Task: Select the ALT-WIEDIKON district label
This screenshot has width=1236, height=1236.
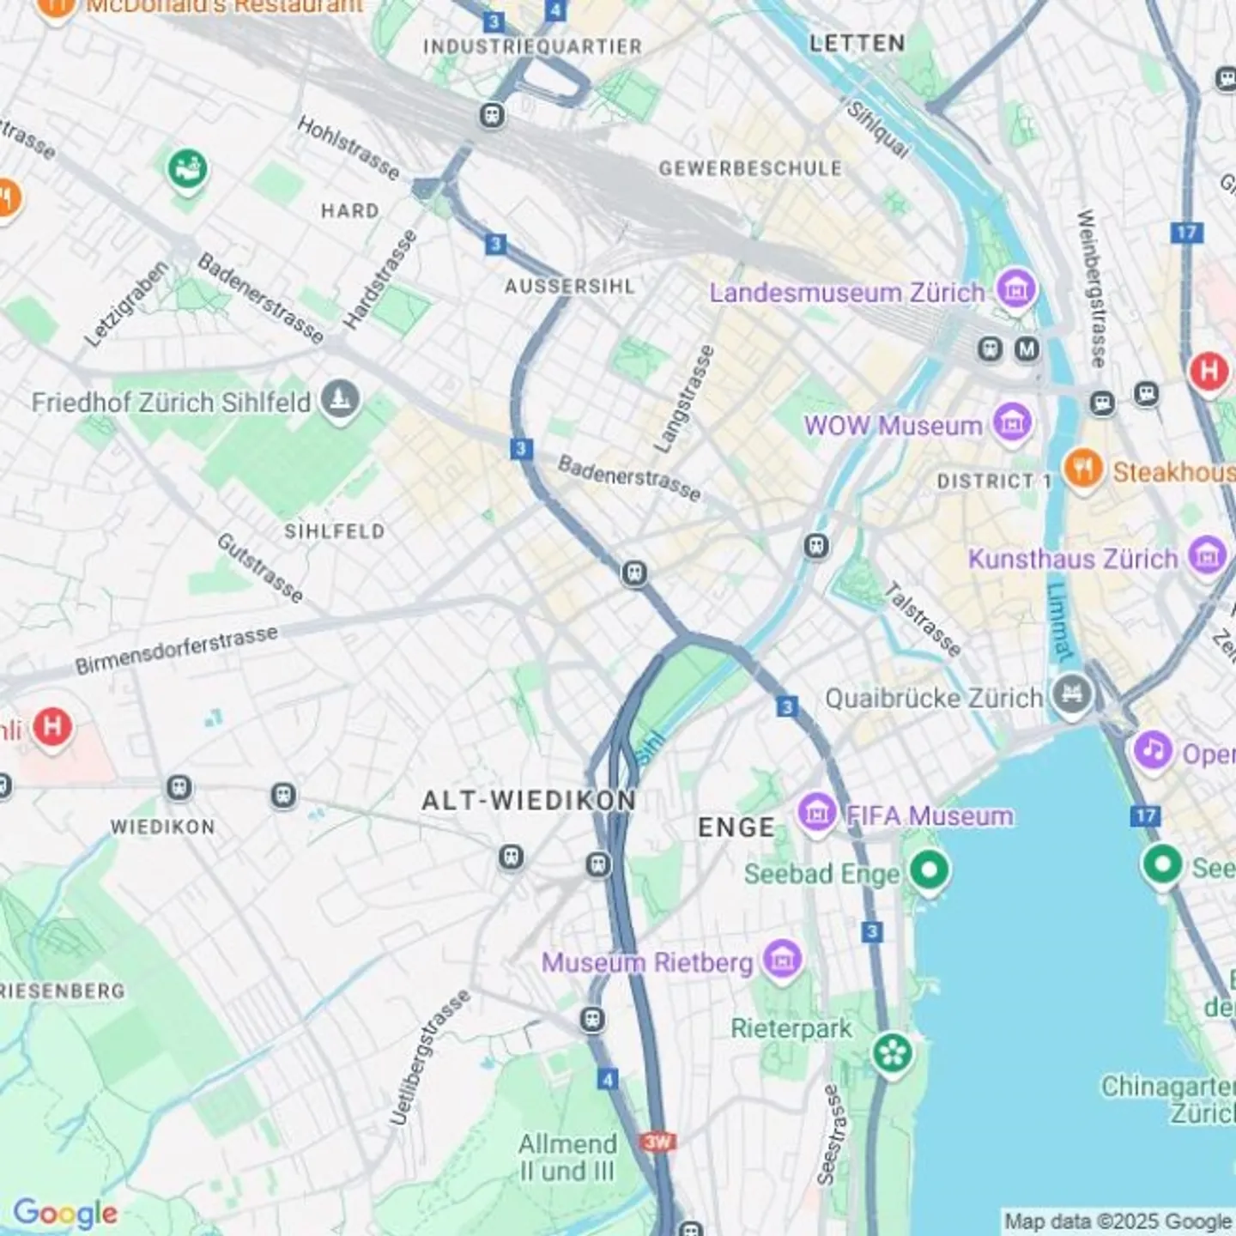Action: tap(529, 801)
